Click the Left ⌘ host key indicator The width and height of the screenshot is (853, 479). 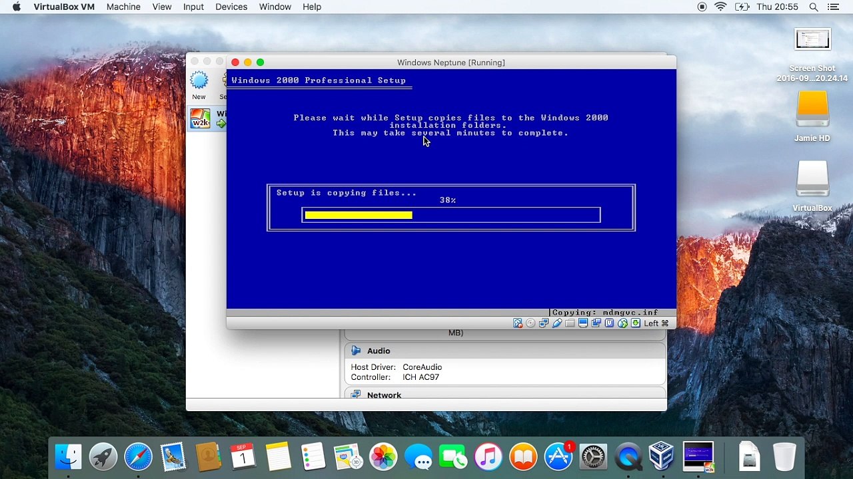click(x=656, y=323)
